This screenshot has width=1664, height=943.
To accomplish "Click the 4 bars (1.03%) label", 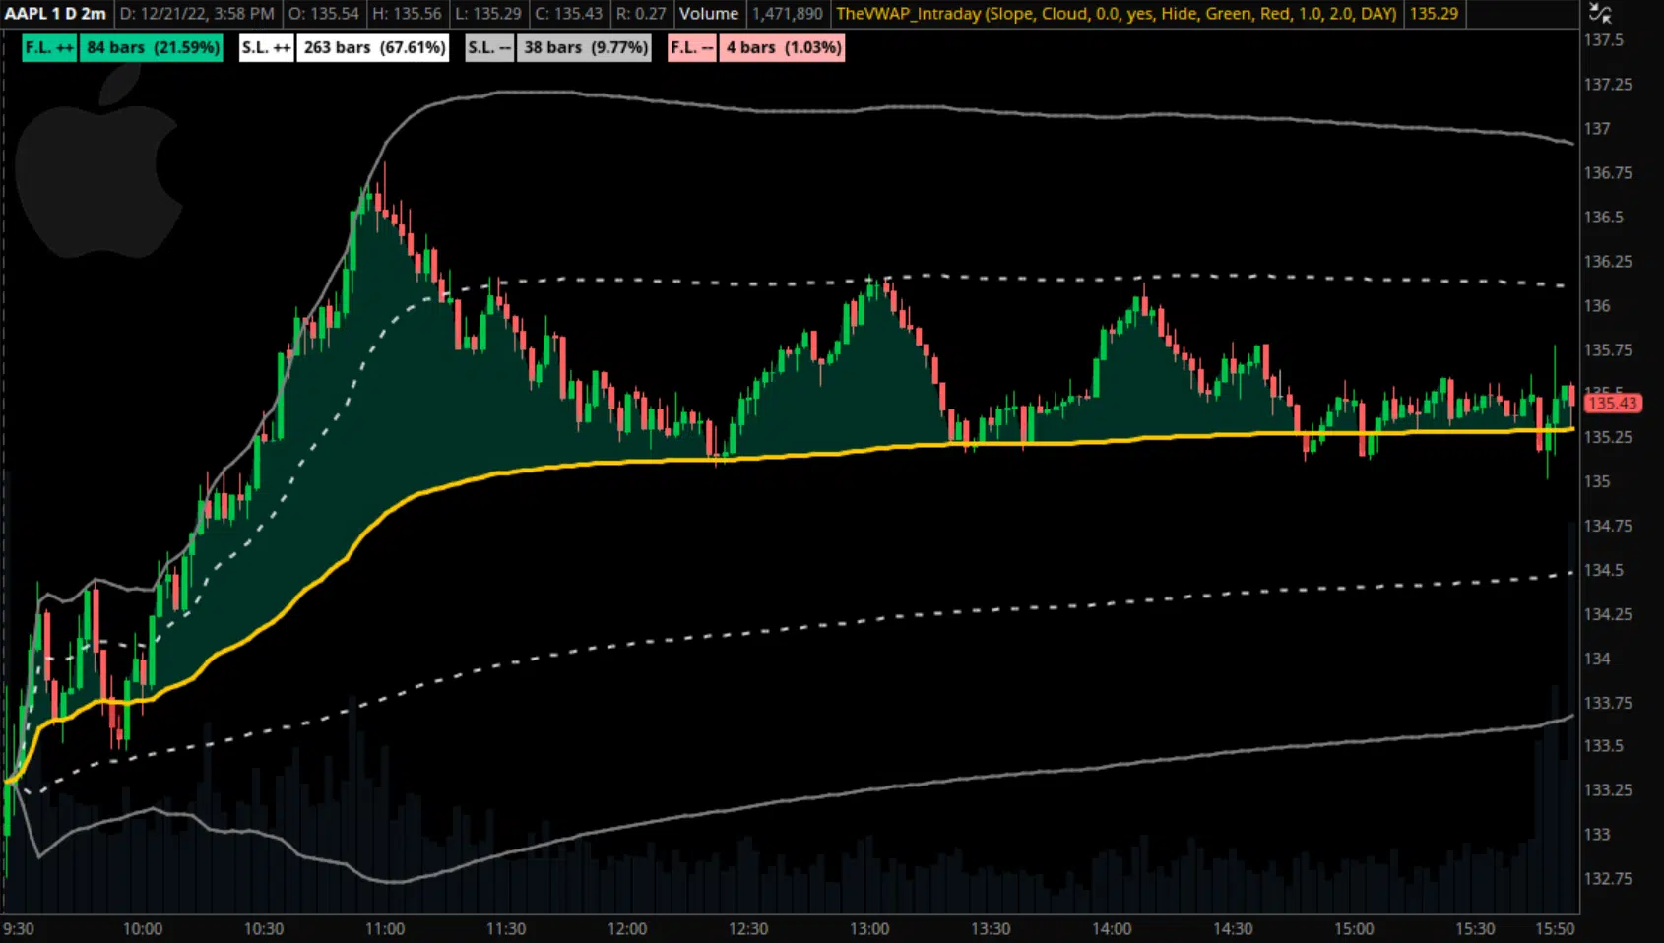I will 783,47.
